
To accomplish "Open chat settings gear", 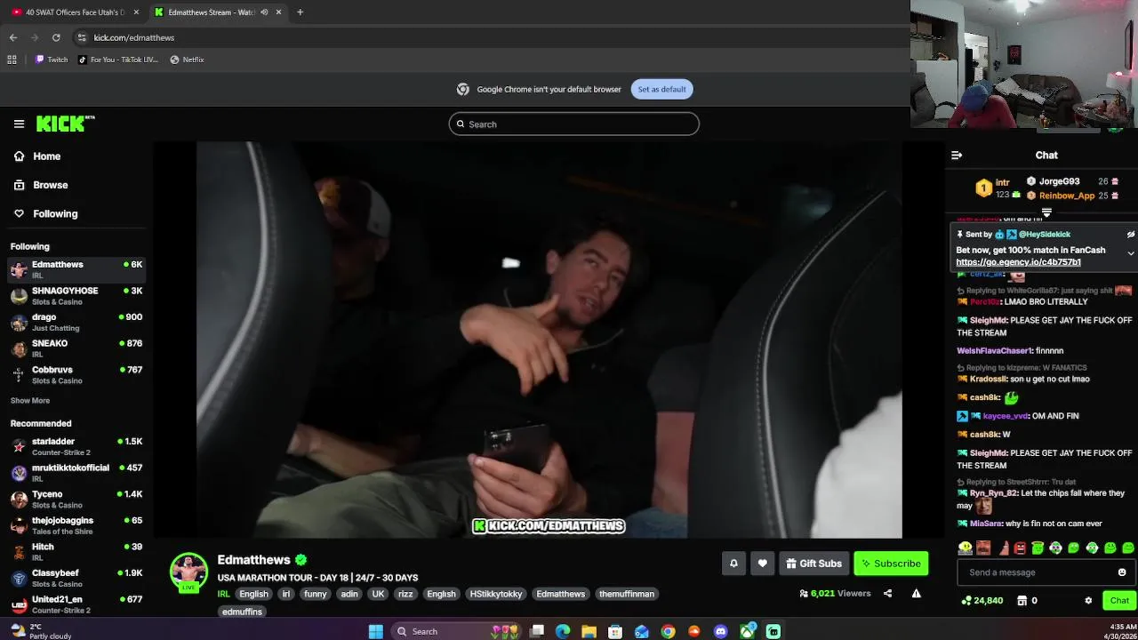I will click(1088, 601).
